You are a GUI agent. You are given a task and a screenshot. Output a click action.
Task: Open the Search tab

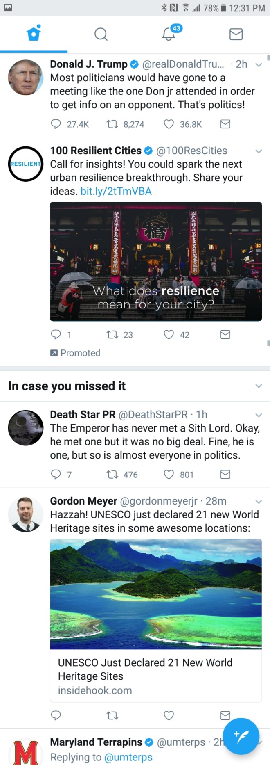(x=101, y=34)
